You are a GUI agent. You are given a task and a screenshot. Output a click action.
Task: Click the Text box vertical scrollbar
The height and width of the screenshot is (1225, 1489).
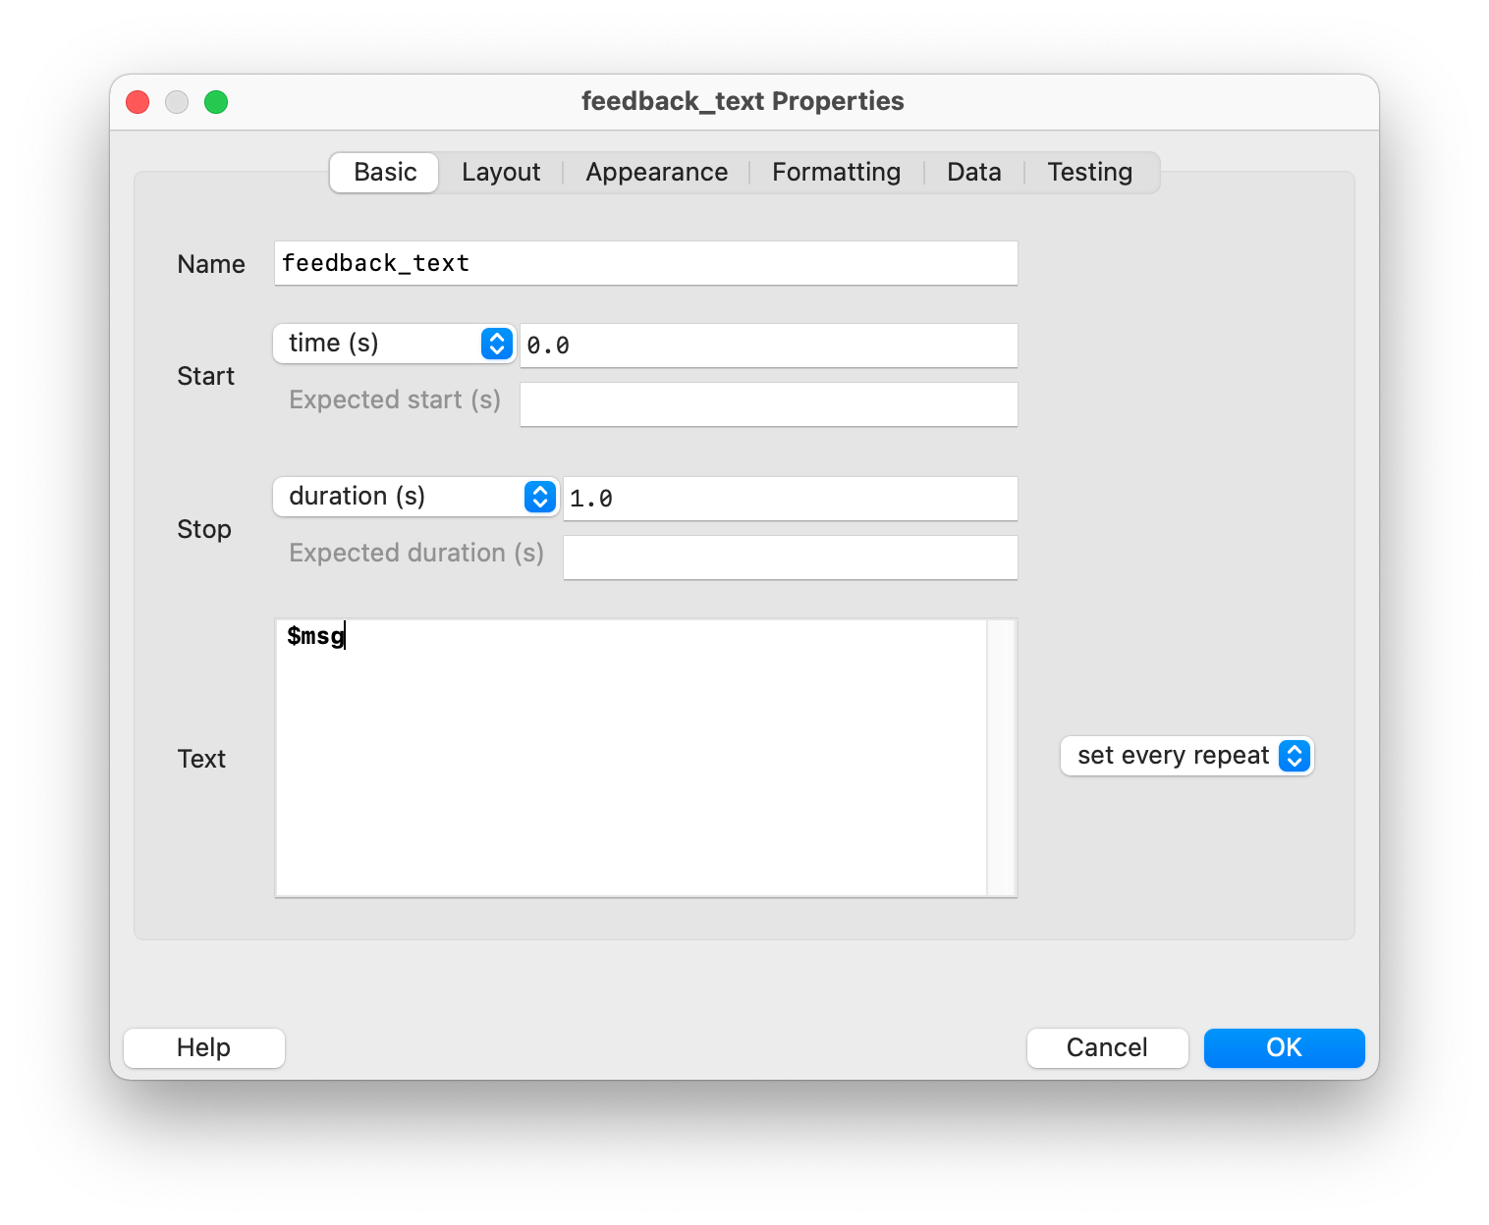[1001, 758]
